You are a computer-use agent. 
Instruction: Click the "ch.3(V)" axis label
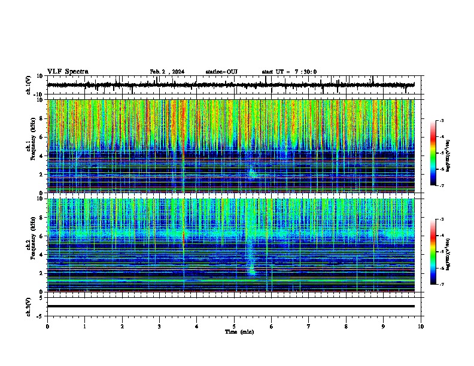(29, 307)
